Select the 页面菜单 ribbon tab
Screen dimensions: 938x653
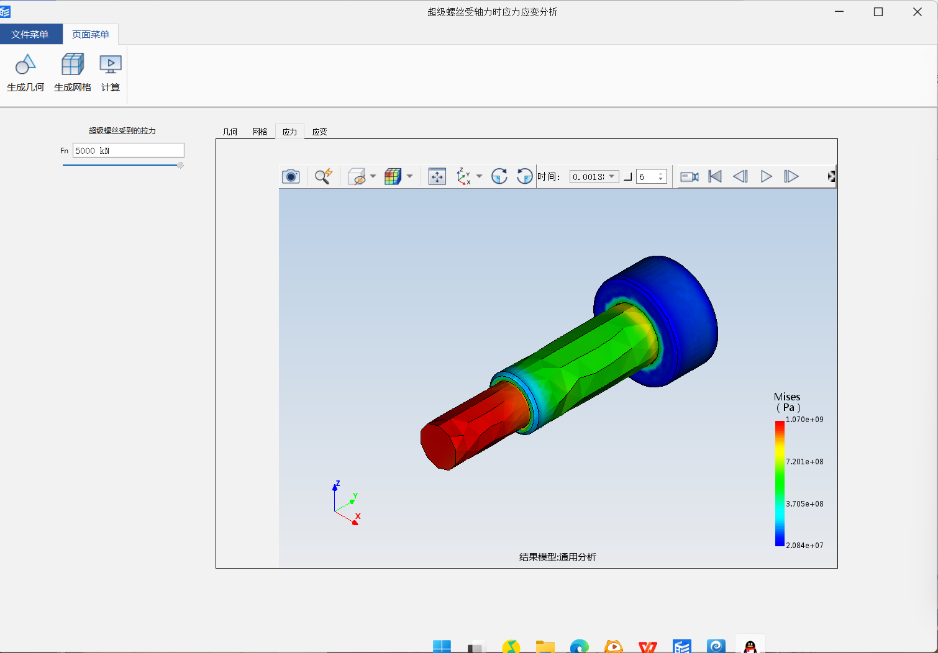91,34
